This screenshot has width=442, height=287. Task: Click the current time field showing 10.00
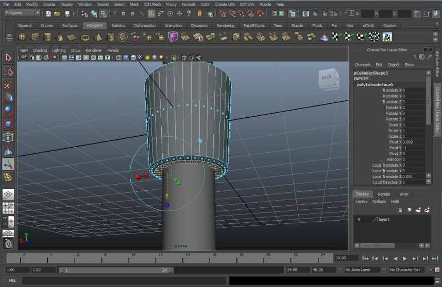point(345,258)
